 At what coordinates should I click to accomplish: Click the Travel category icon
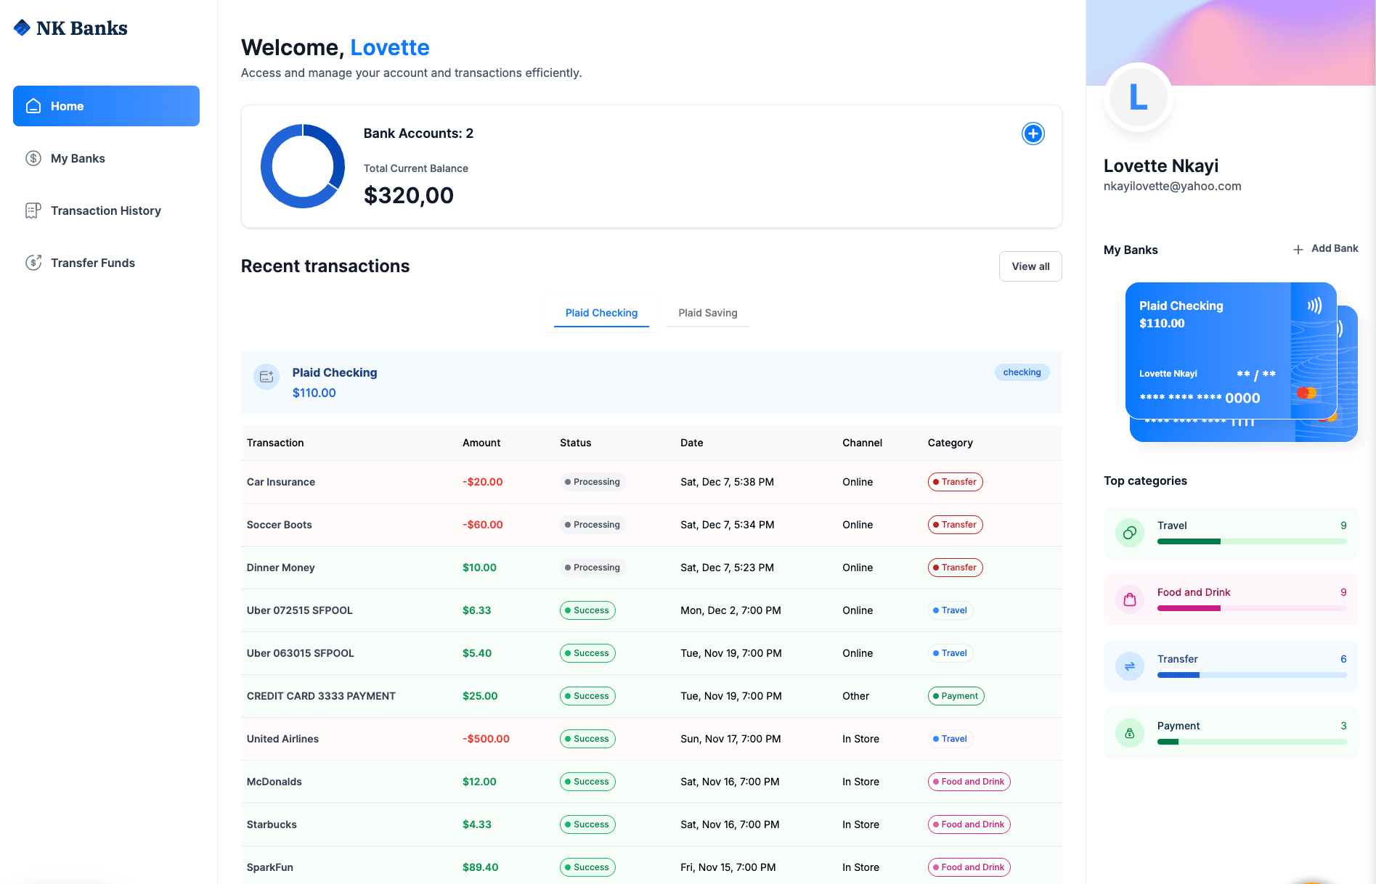[1129, 533]
